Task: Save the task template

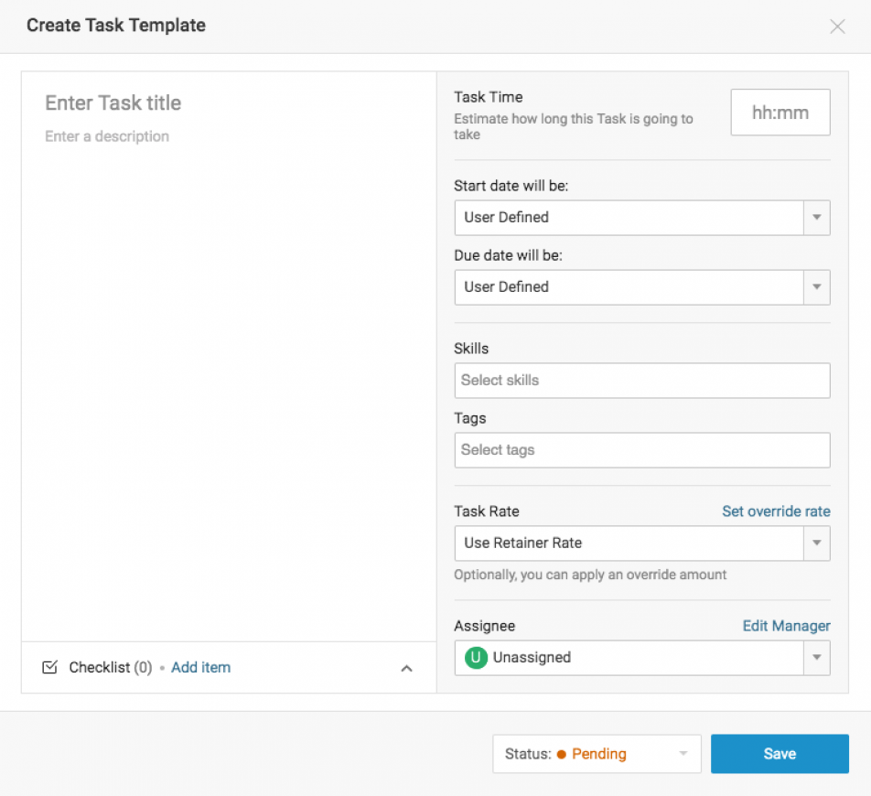Action: click(780, 754)
